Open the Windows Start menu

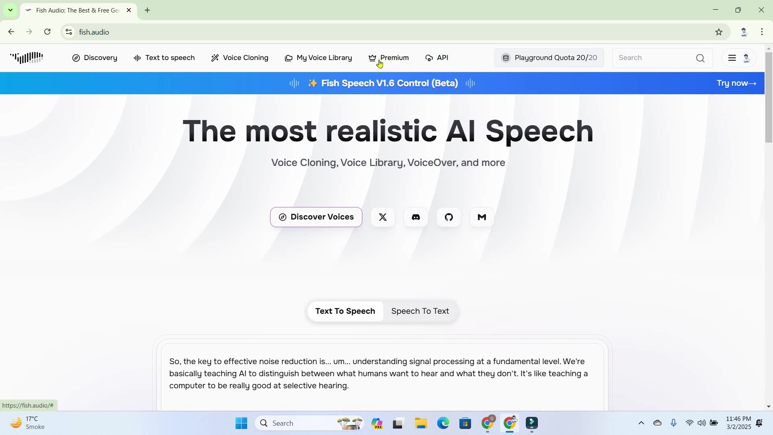[x=241, y=423]
